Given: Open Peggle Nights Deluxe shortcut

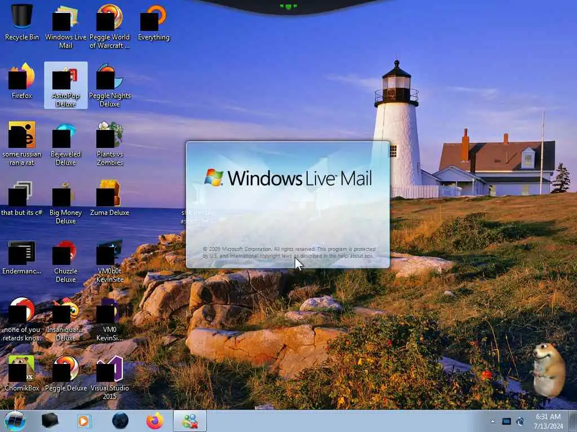Looking at the screenshot, I should click(110, 85).
